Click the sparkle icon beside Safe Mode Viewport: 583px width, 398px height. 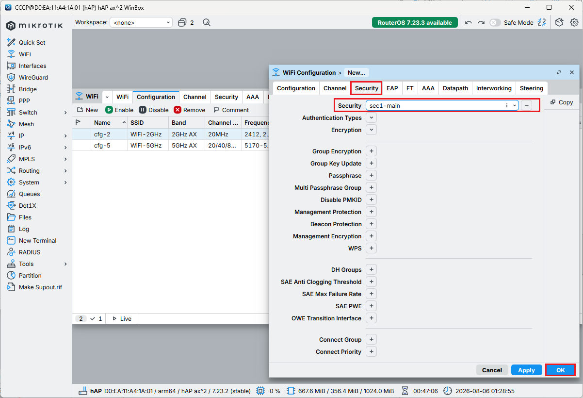542,22
